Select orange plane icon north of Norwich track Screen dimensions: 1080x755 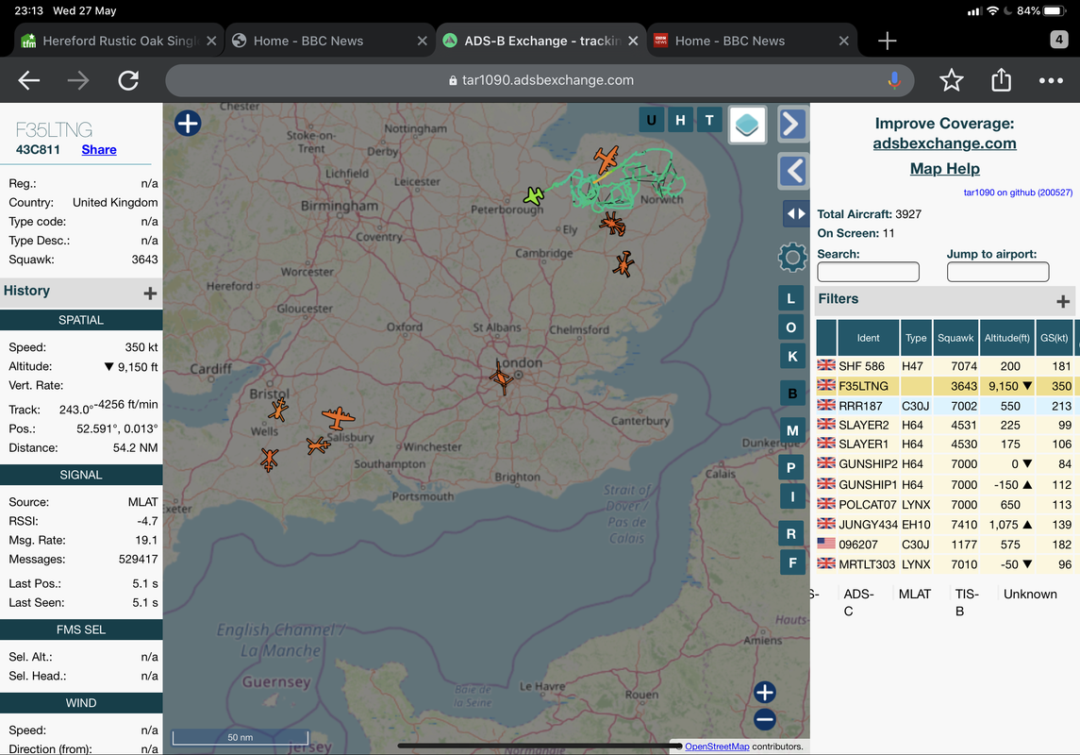point(606,159)
